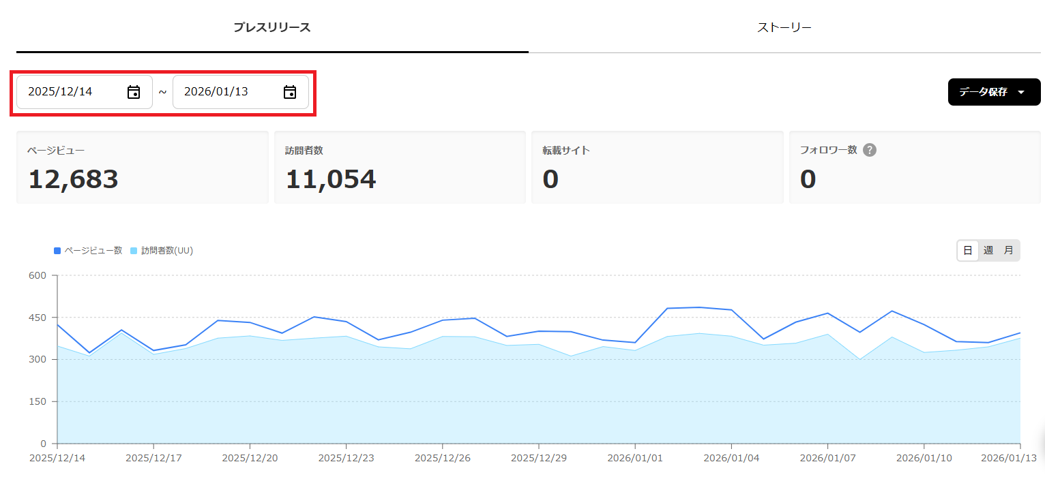Click the 転載サイト stat card title
This screenshot has width=1045, height=477.
pyautogui.click(x=566, y=150)
